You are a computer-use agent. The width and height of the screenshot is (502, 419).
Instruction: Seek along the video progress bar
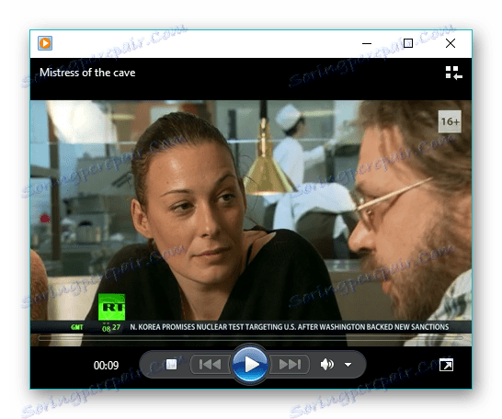pyautogui.click(x=251, y=337)
